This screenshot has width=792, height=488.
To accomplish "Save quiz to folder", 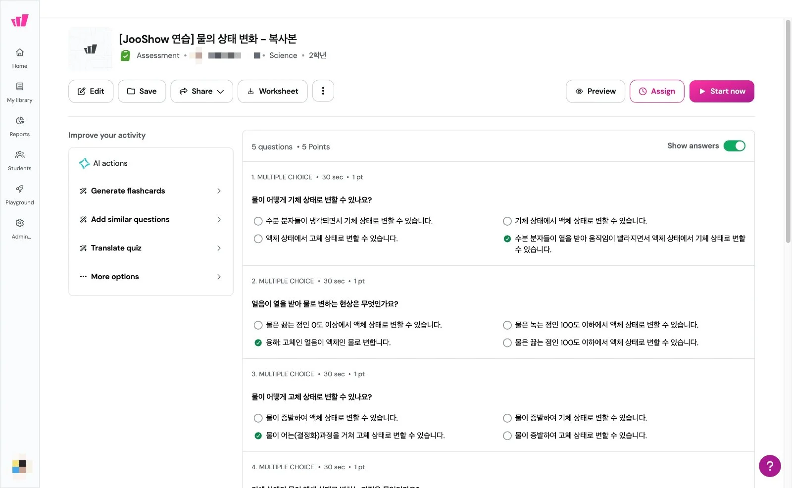I will tap(142, 91).
